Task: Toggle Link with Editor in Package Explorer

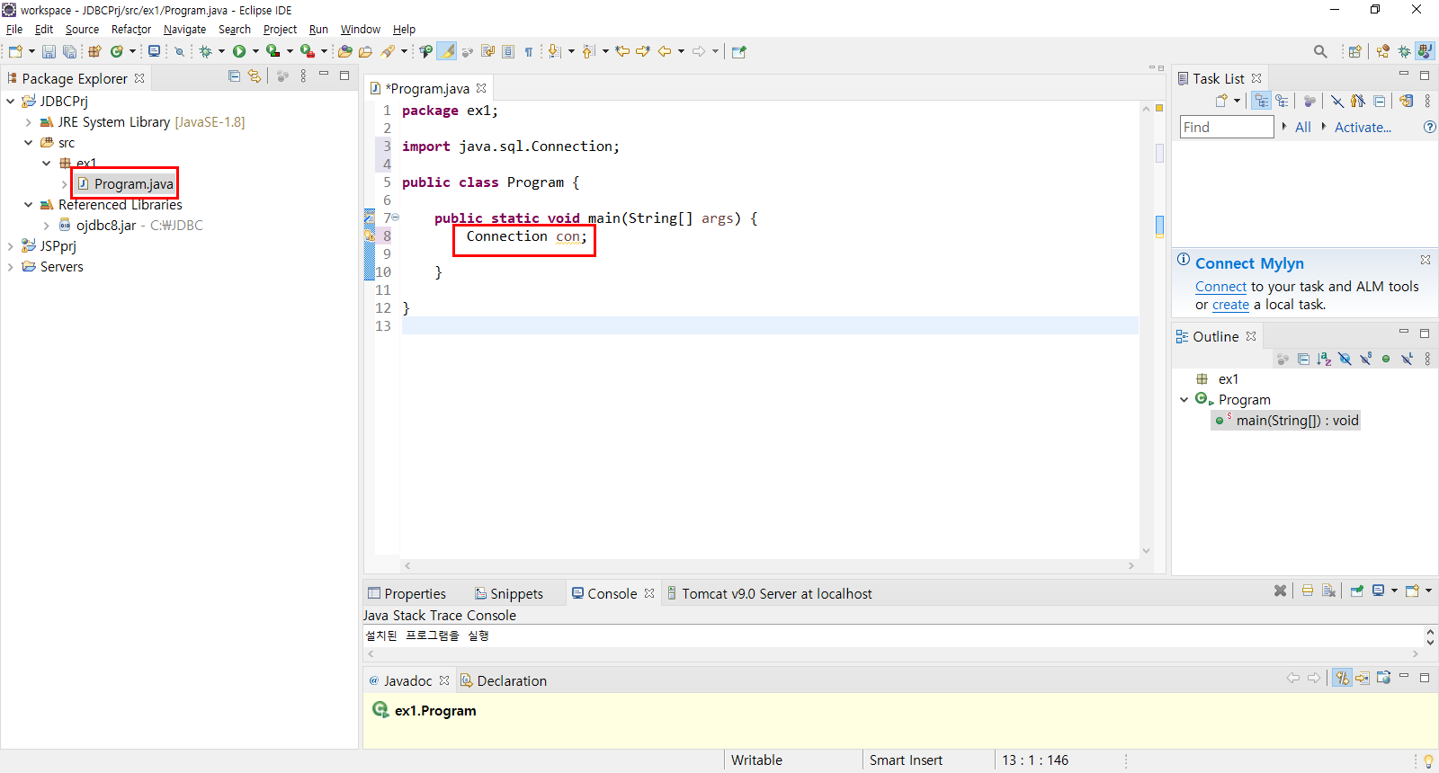Action: (255, 76)
